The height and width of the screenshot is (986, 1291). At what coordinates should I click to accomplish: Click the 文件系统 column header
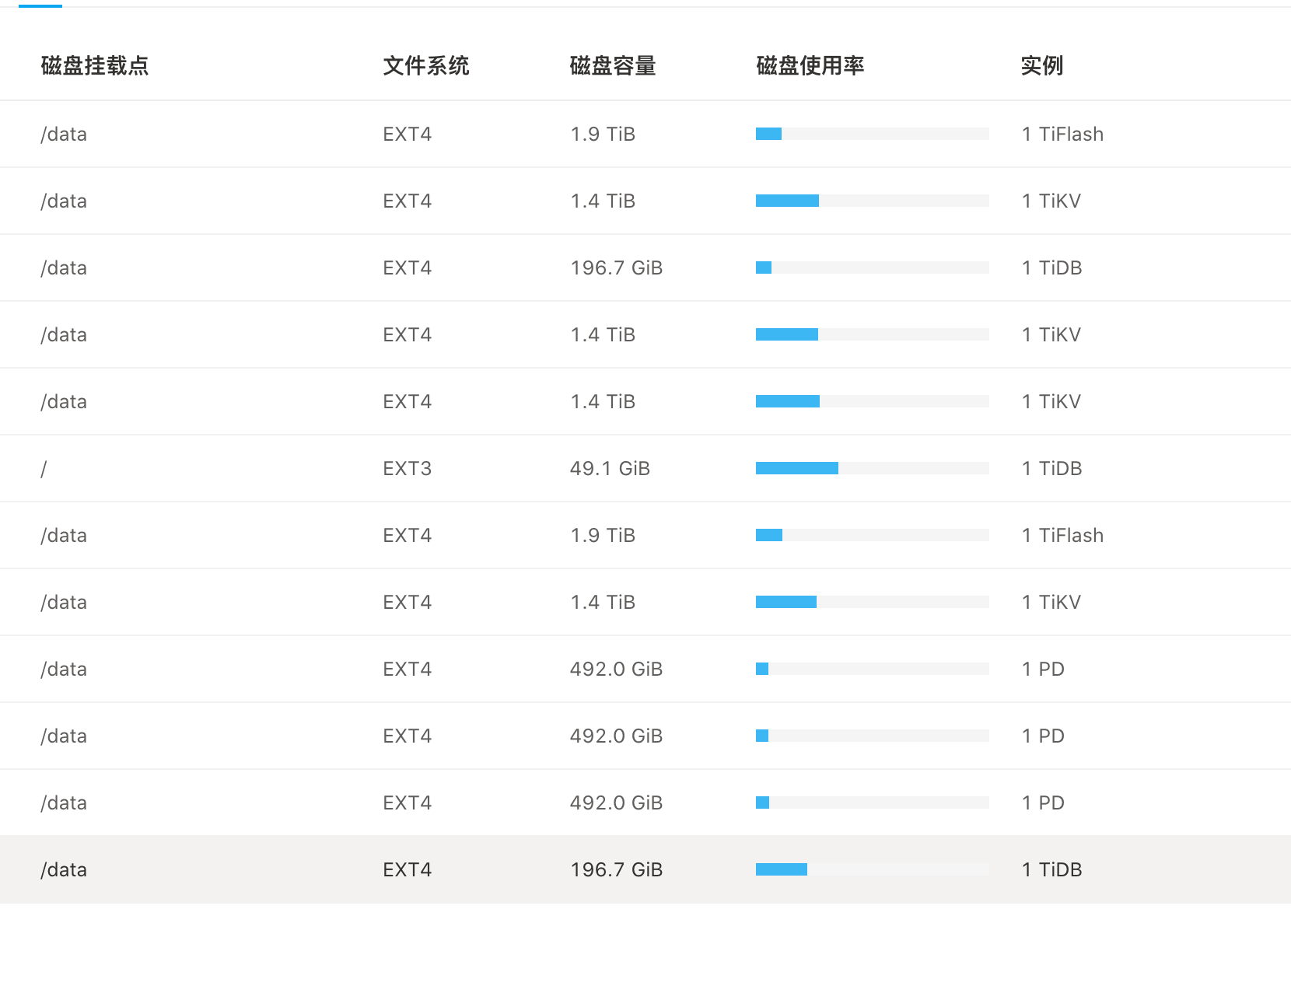pyautogui.click(x=426, y=66)
